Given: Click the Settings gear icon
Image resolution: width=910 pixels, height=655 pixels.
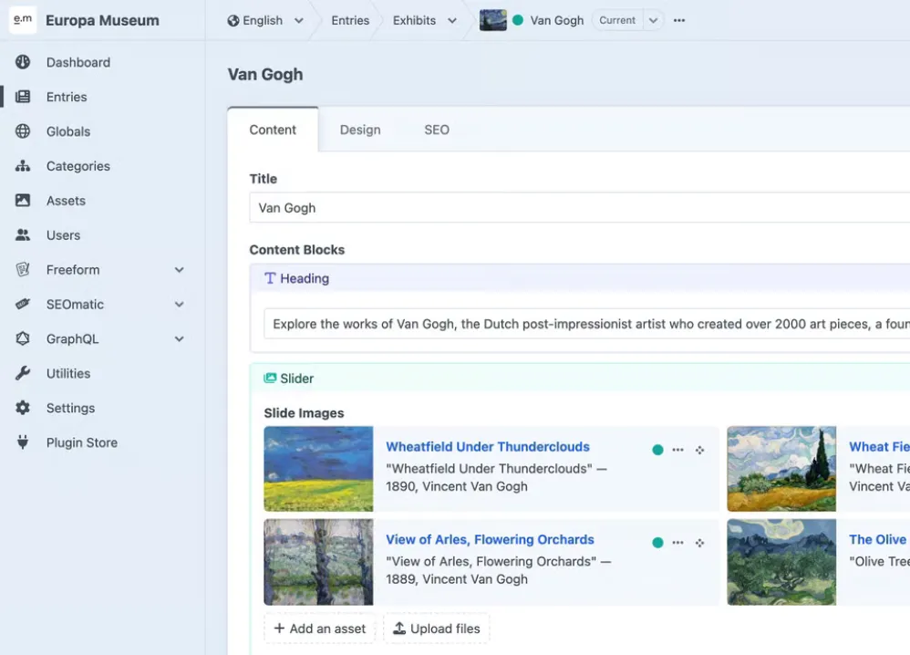Looking at the screenshot, I should click(x=23, y=408).
